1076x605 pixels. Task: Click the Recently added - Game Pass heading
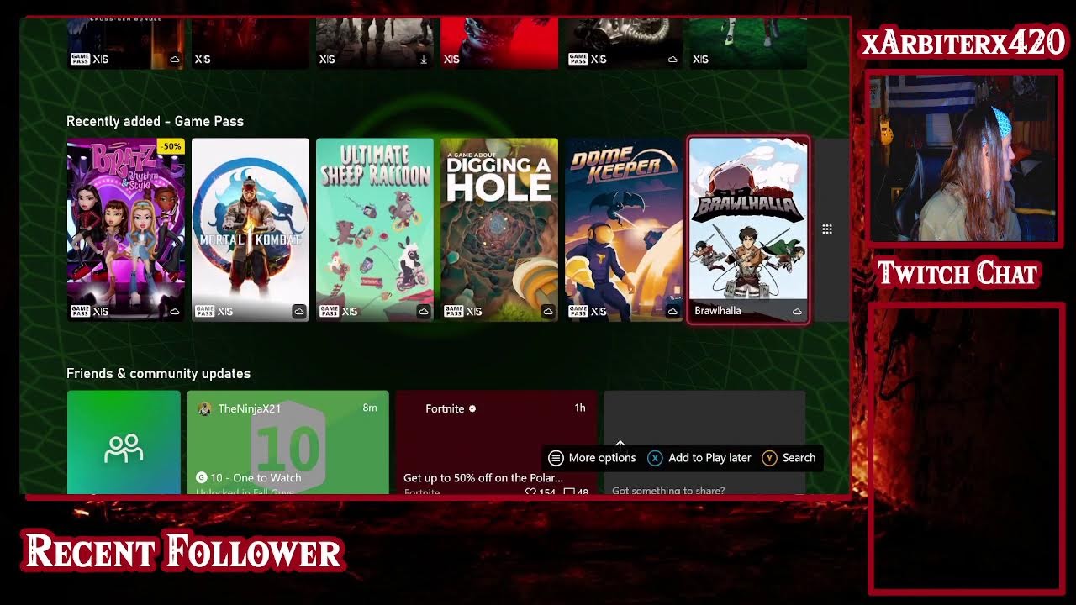click(x=156, y=122)
